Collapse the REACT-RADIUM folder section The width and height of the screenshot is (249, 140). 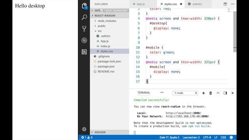click(110, 16)
